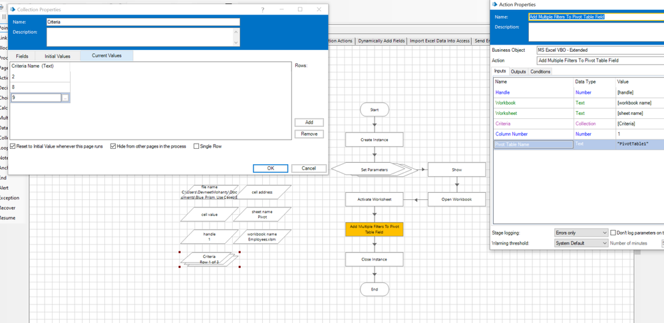The width and height of the screenshot is (664, 323).
Task: Toggle Hide from other pages checkbox
Action: pos(113,146)
